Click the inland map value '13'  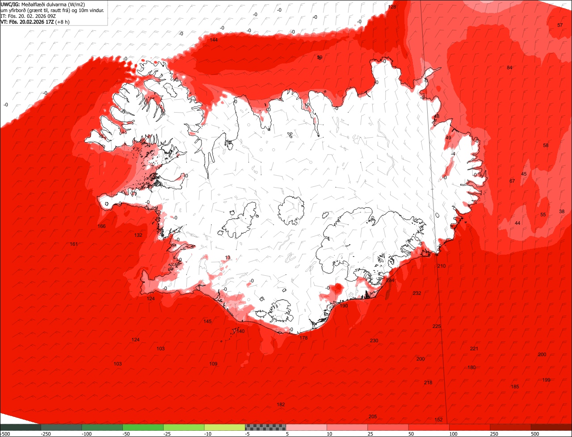click(227, 257)
